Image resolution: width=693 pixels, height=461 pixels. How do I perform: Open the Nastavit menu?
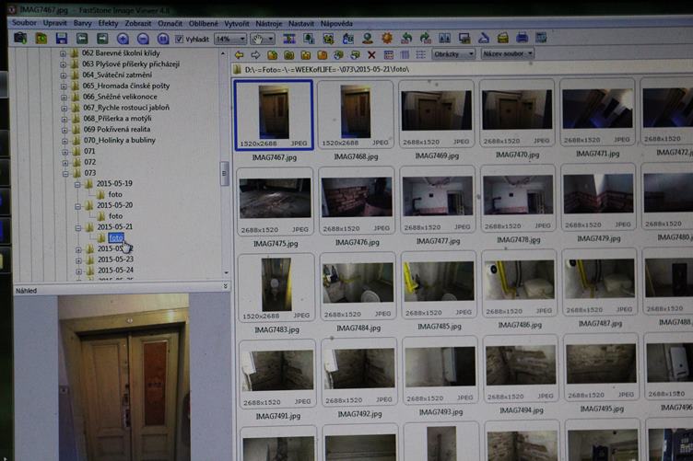coord(301,24)
